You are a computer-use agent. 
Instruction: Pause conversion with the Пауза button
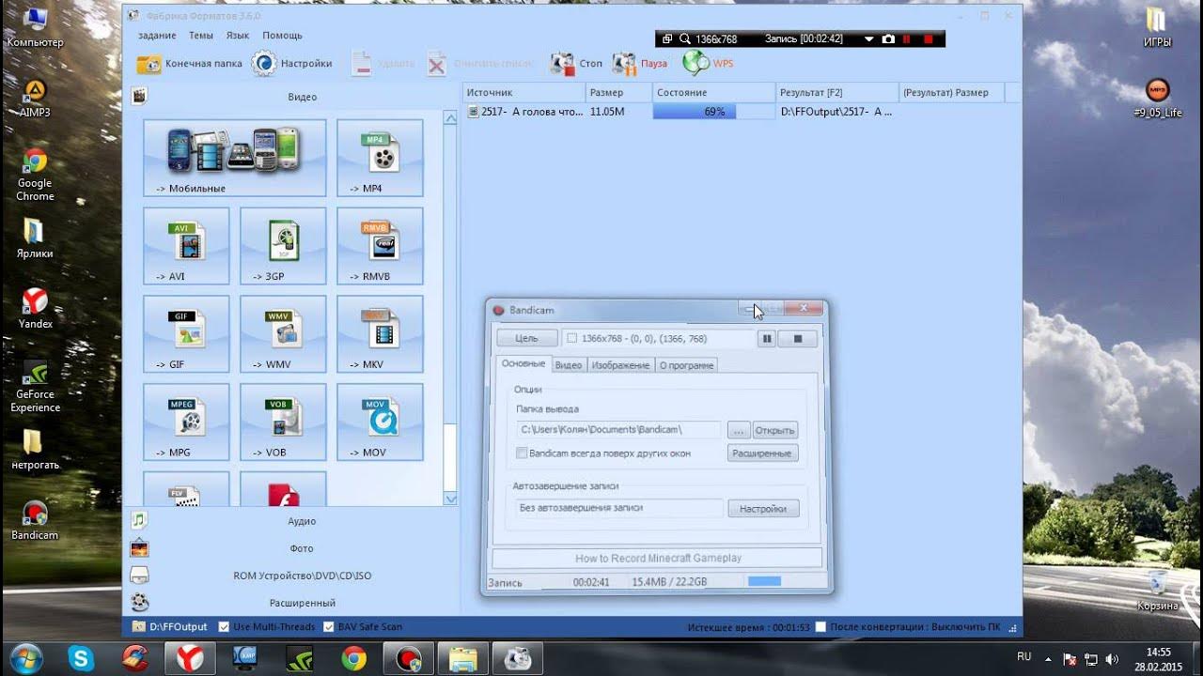(639, 64)
